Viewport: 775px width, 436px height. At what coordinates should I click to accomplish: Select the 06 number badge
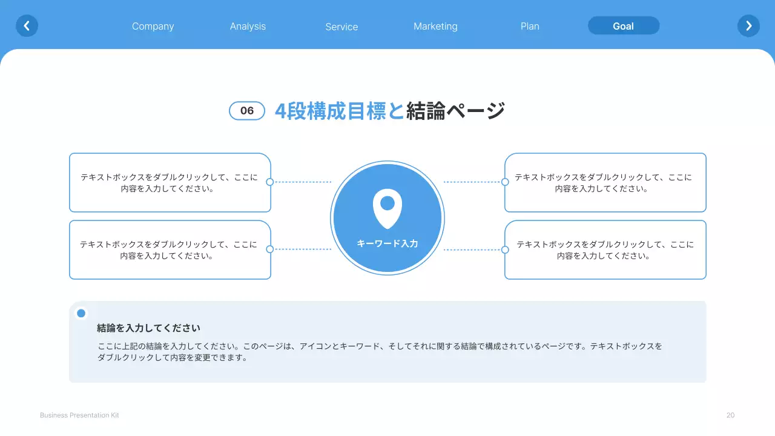click(x=247, y=111)
